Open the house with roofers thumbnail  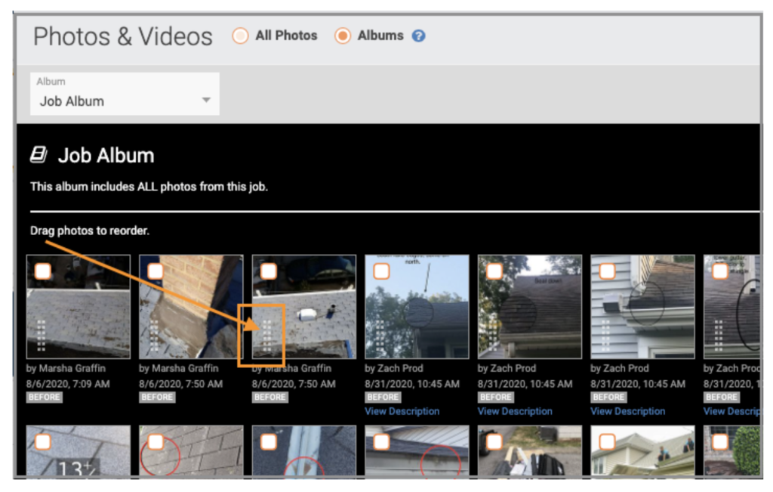pyautogui.click(x=642, y=452)
